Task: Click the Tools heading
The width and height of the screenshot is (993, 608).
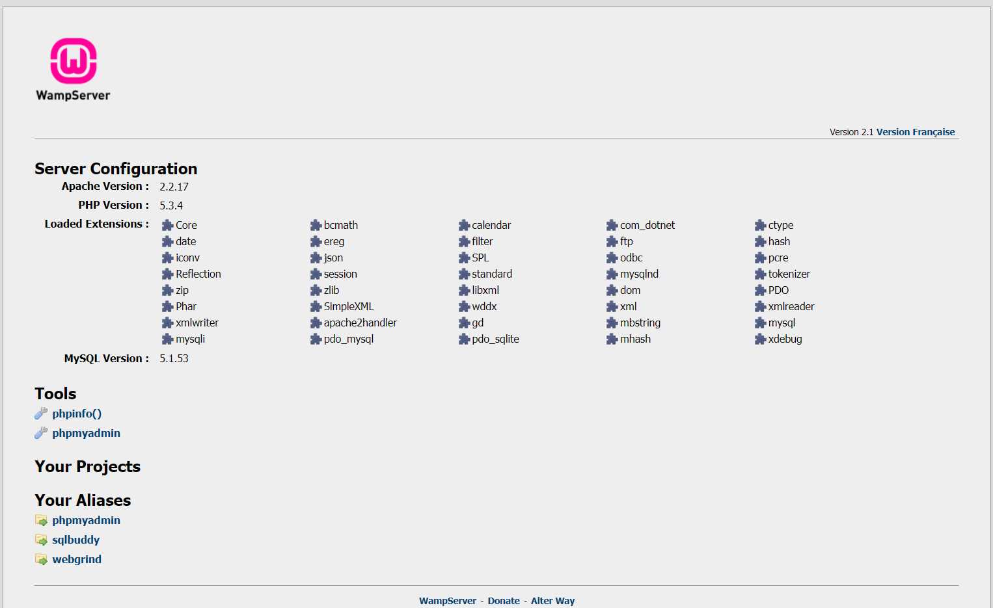Action: coord(55,394)
